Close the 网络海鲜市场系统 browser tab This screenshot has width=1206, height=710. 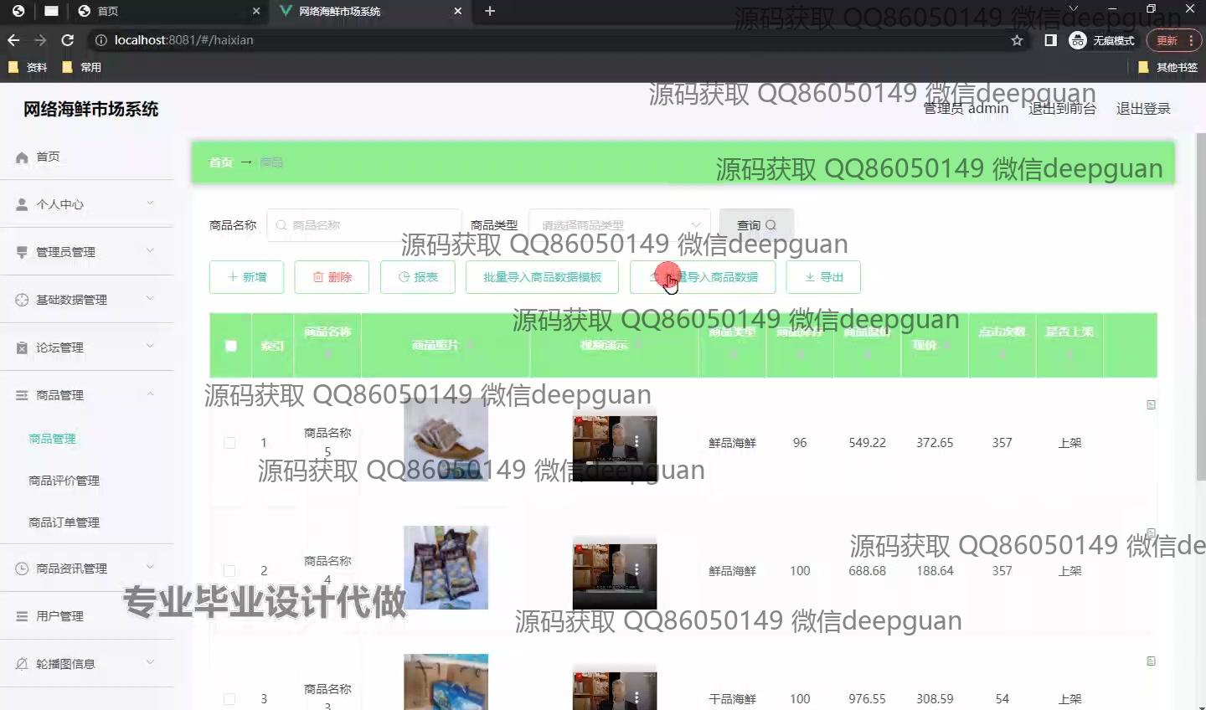pos(457,11)
